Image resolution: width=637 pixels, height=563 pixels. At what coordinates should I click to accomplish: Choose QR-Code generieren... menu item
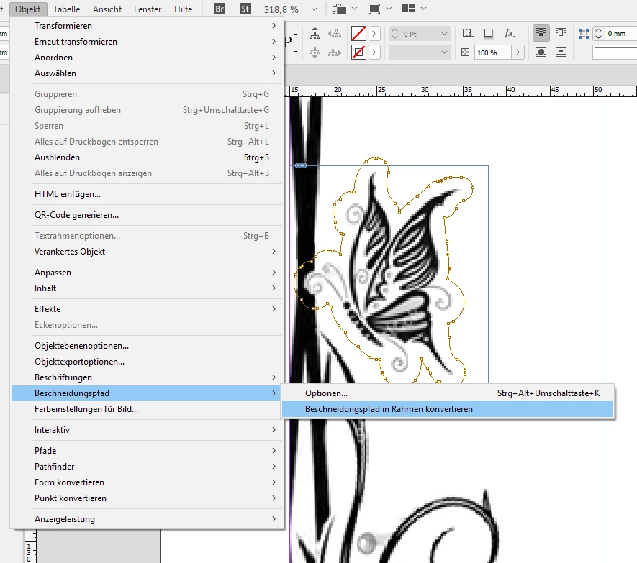click(x=147, y=215)
